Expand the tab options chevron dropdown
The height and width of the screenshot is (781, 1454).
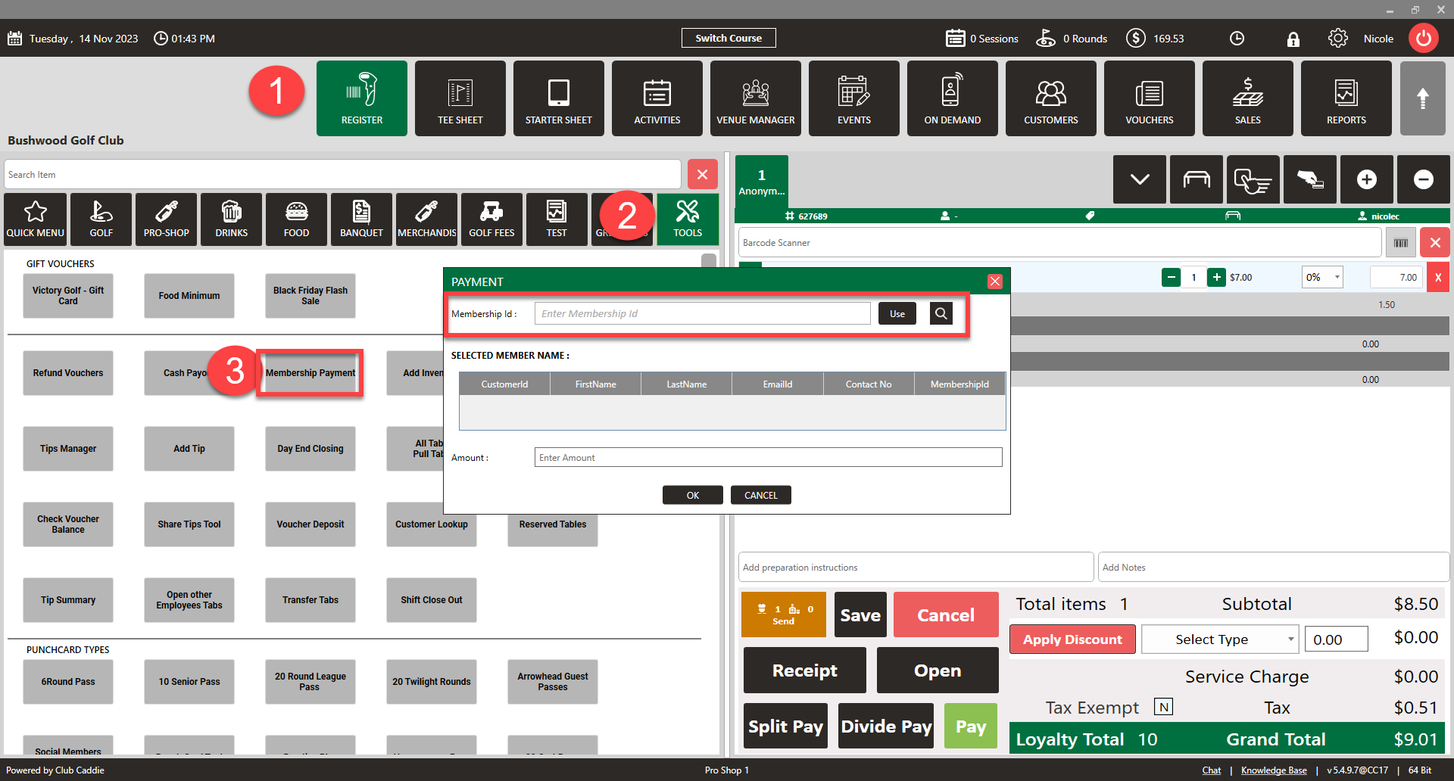click(x=1139, y=179)
